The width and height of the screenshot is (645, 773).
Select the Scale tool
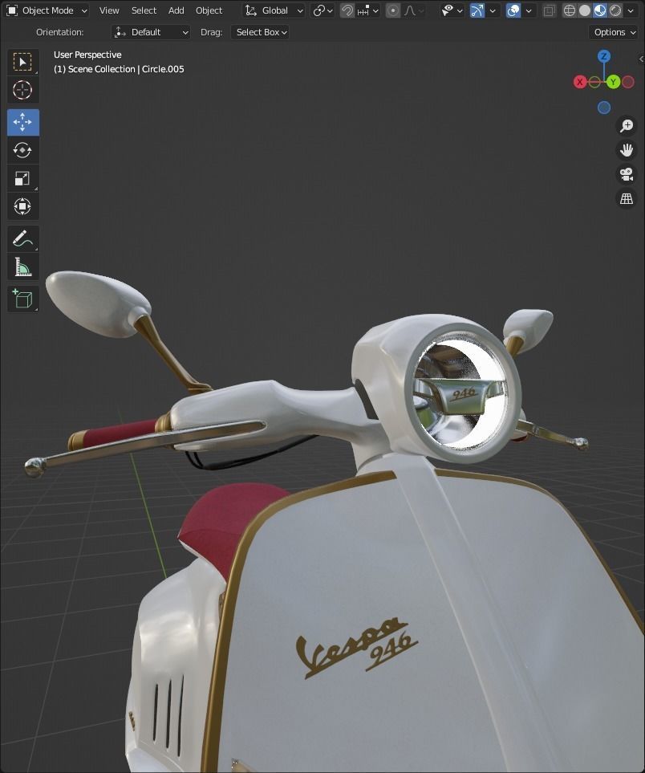(x=22, y=178)
